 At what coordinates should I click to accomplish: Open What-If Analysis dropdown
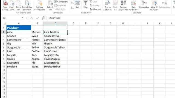(x=154, y=5)
